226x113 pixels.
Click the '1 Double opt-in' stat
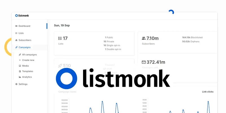[113, 49]
